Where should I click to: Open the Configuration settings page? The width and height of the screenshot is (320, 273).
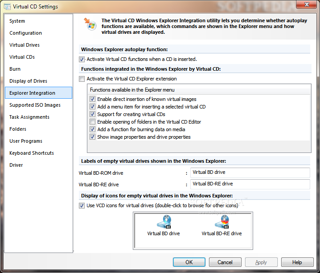tap(39, 33)
